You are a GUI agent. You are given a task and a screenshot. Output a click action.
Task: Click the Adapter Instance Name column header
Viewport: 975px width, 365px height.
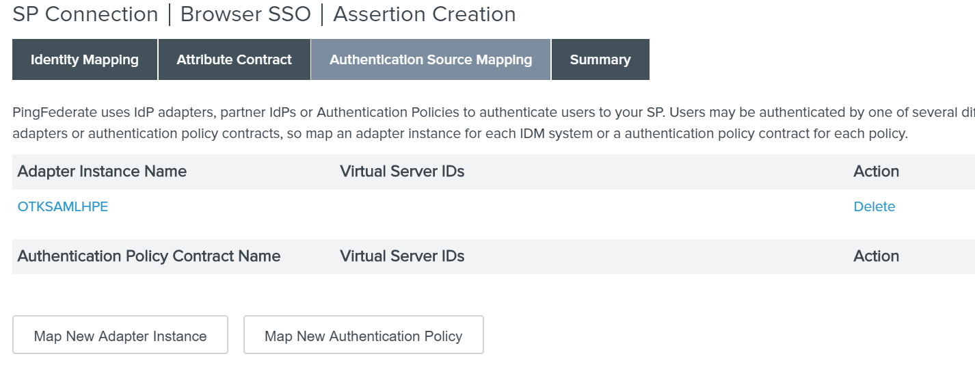(102, 171)
